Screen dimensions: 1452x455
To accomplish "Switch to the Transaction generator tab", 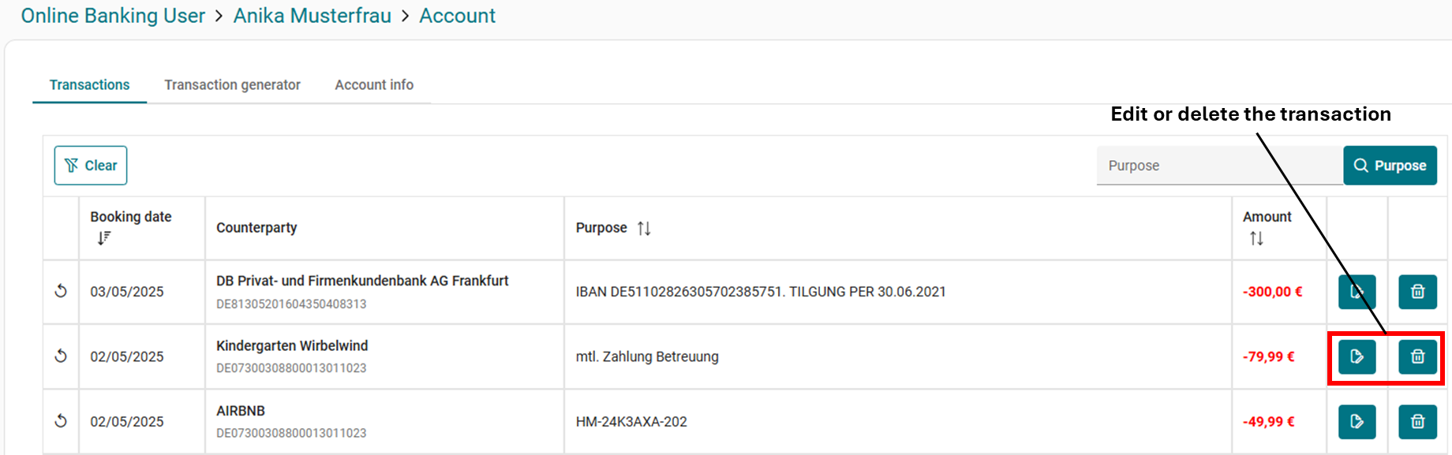I will [x=232, y=85].
